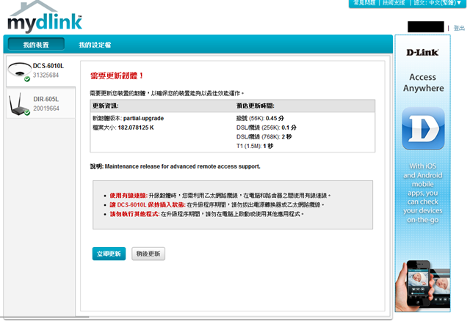Open the 我的裝置 tab
470x321 pixels.
point(36,45)
